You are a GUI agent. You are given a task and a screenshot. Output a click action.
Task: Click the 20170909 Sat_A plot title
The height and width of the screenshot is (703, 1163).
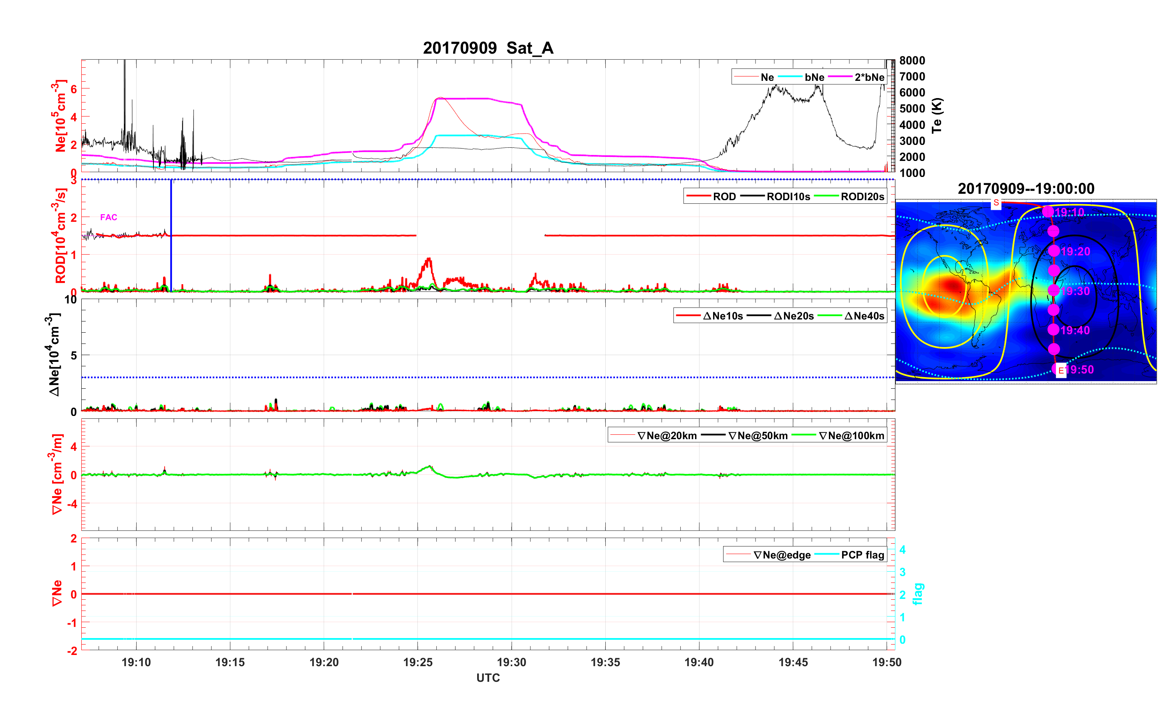pyautogui.click(x=488, y=48)
